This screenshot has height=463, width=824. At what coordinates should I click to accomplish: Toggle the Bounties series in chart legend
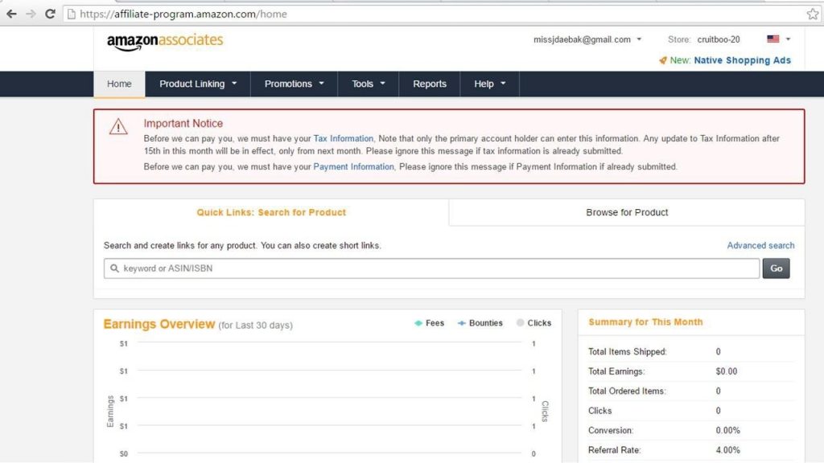[x=480, y=323]
